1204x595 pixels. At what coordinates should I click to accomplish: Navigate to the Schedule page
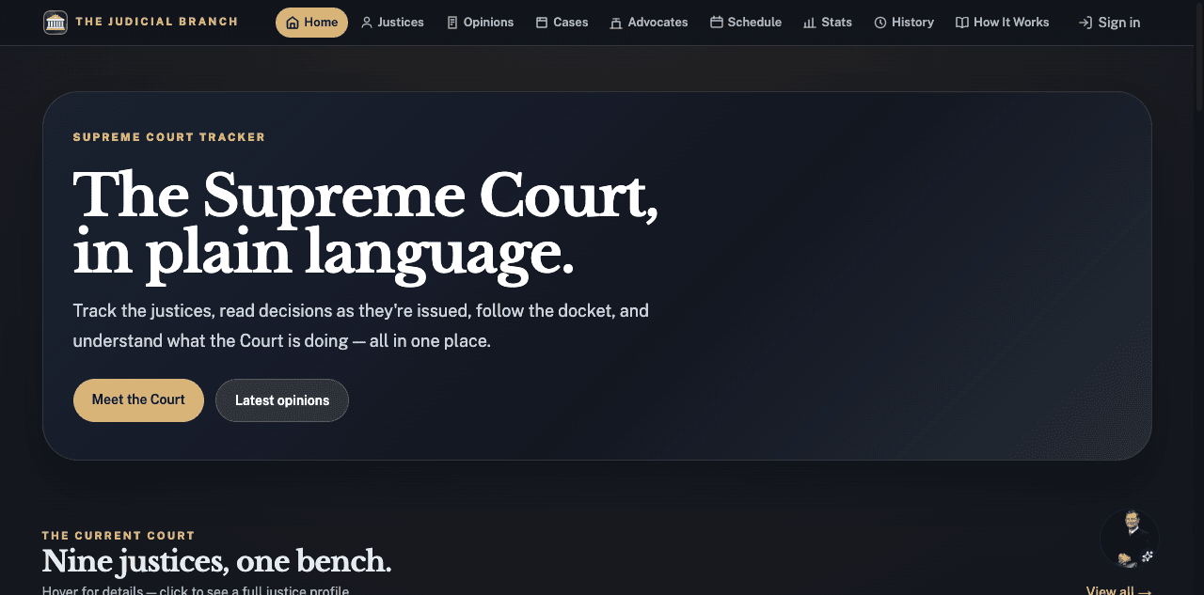tap(752, 22)
